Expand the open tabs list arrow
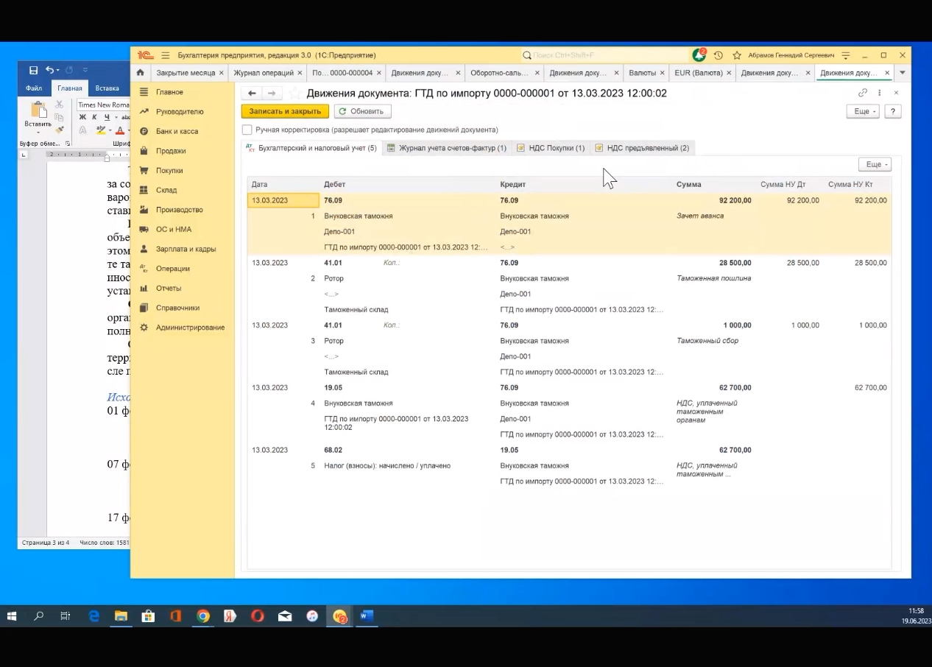The image size is (932, 667). (903, 73)
